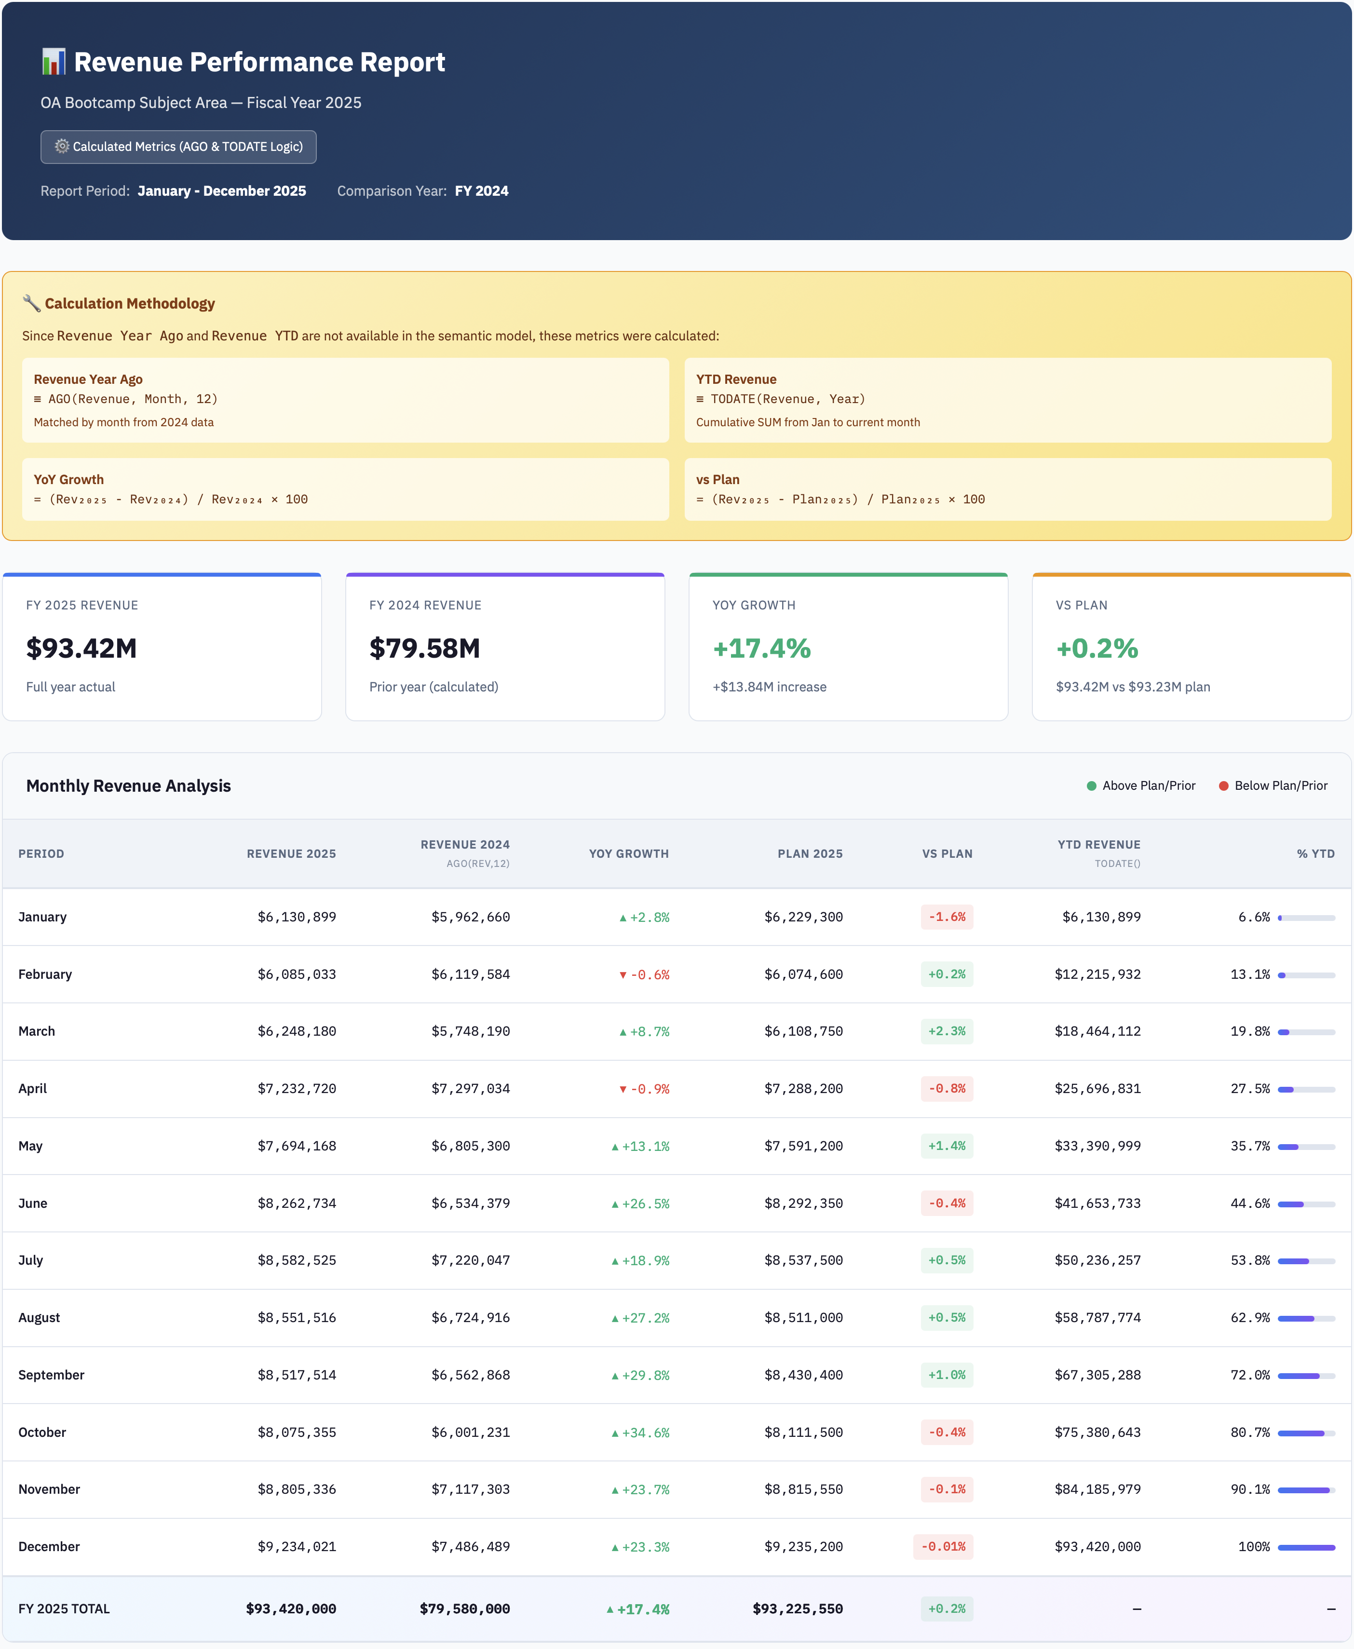Click the Calculated Metrics (AGO & TODATE Logic) button
Screen dimensions: 1354x1649
tap(178, 146)
